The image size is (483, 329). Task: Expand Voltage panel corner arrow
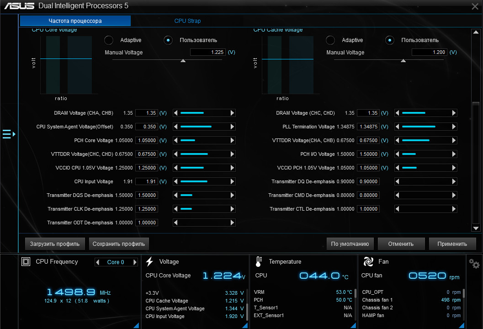(x=245, y=325)
